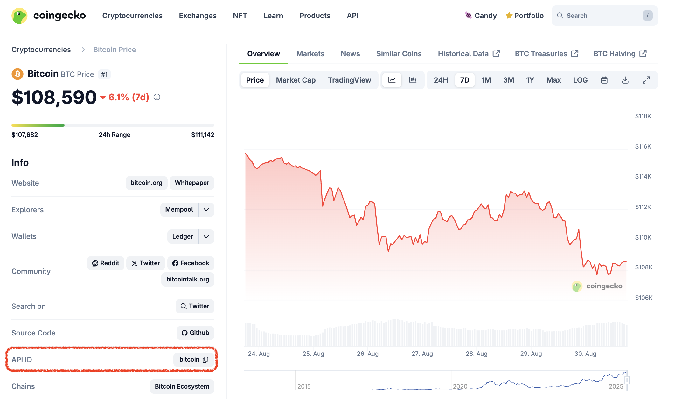
Task: Switch chart to candlestick view icon
Action: point(413,80)
